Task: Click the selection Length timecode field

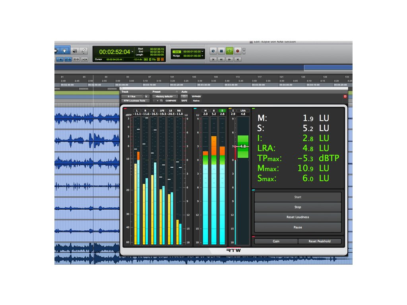Action: (157, 55)
